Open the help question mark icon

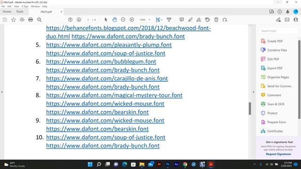point(279,12)
